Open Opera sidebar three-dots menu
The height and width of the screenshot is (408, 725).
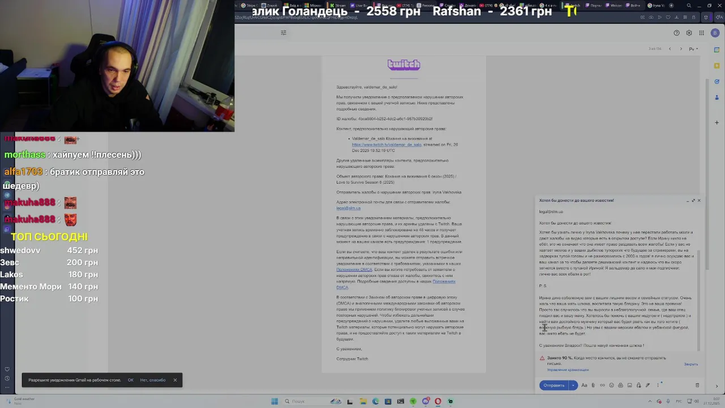tap(7, 388)
